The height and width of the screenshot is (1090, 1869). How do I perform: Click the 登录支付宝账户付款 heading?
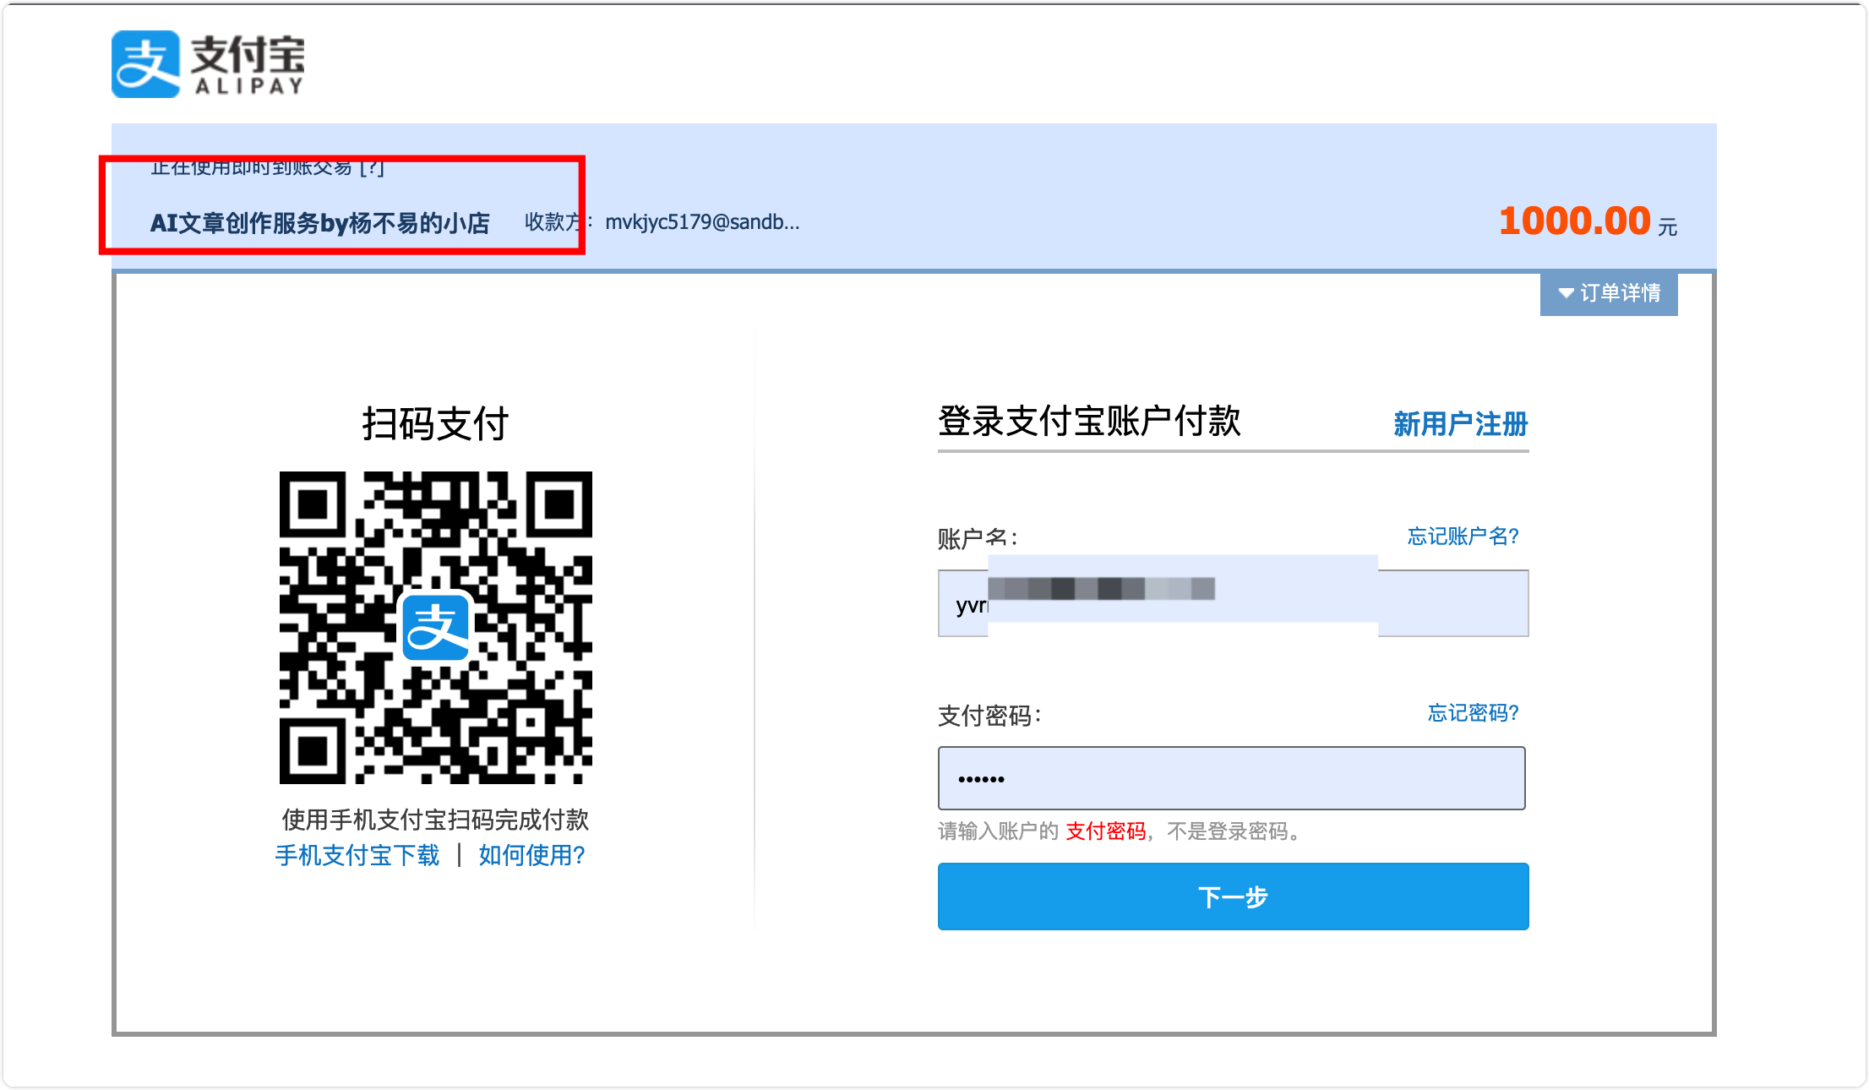(x=1089, y=421)
